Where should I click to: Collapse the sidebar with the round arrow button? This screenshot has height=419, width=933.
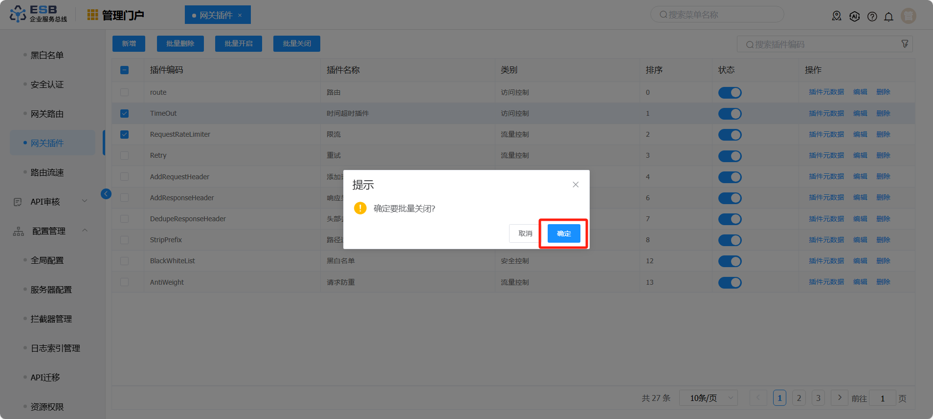(x=106, y=194)
